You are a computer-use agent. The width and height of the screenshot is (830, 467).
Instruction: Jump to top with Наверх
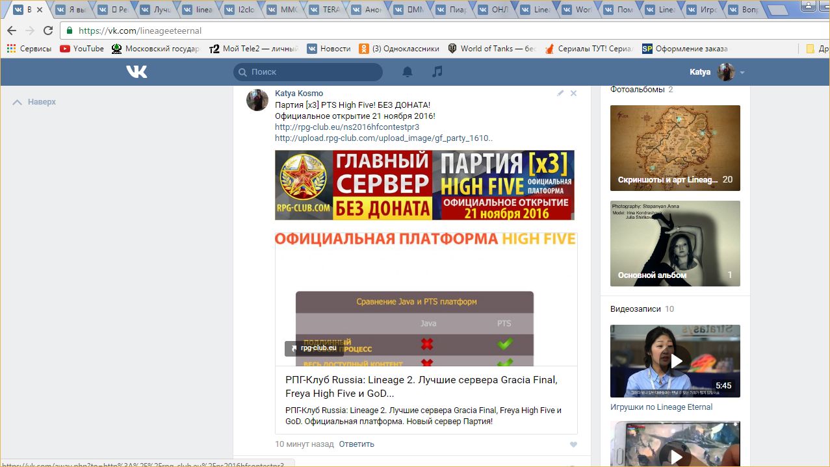coord(34,102)
